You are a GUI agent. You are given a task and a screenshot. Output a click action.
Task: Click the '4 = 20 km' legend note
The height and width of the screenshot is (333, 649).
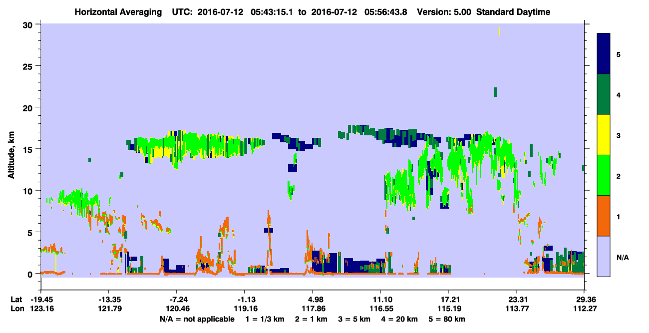[x=399, y=319]
